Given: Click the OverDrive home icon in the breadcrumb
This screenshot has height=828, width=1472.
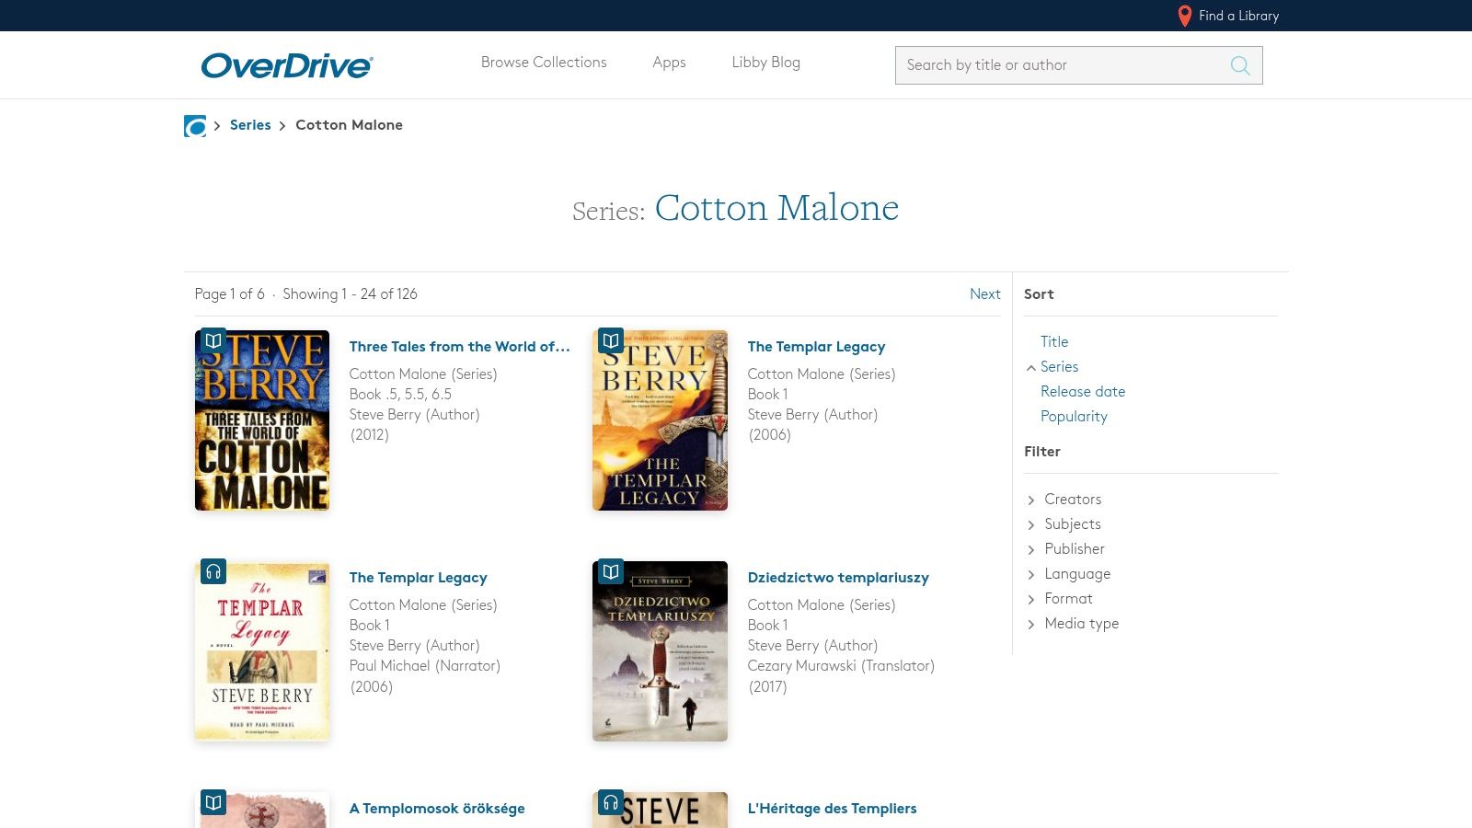Looking at the screenshot, I should pos(195,126).
